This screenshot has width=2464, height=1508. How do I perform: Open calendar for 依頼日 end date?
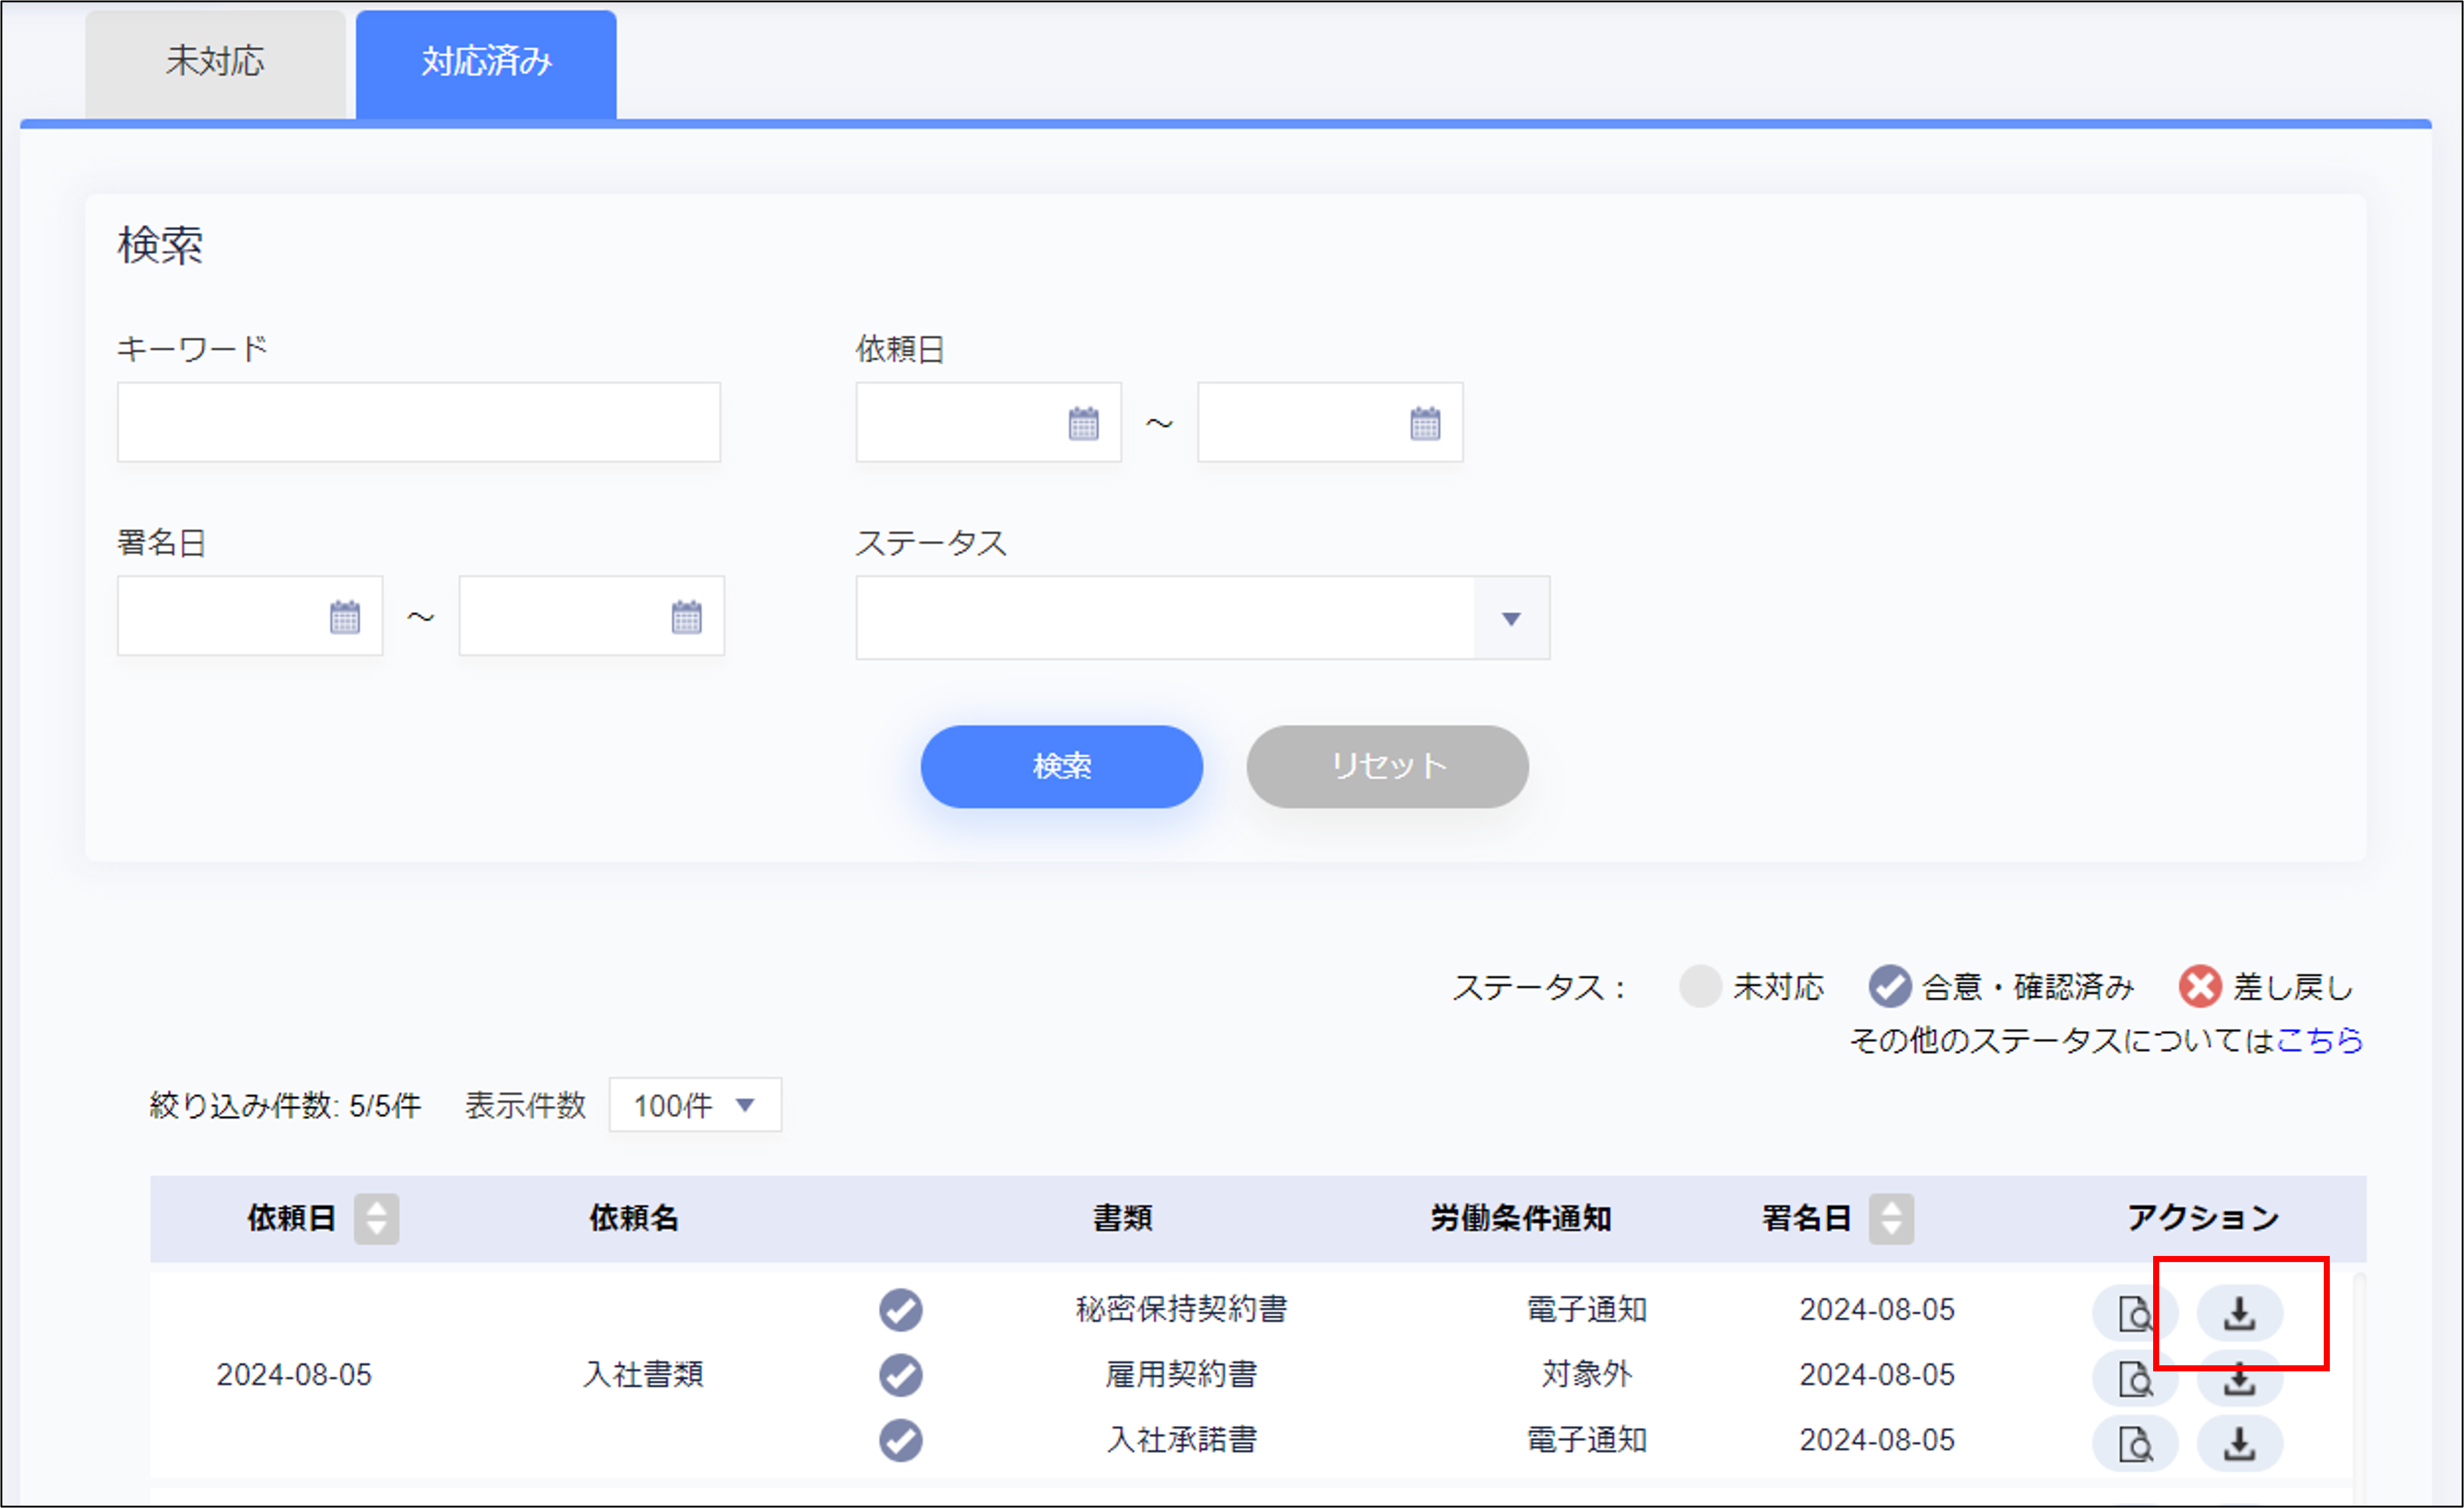[x=1425, y=423]
